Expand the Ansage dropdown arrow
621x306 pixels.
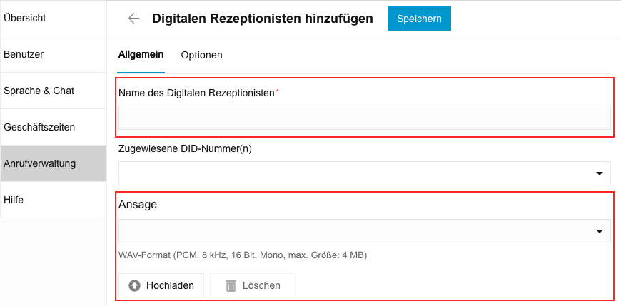599,231
